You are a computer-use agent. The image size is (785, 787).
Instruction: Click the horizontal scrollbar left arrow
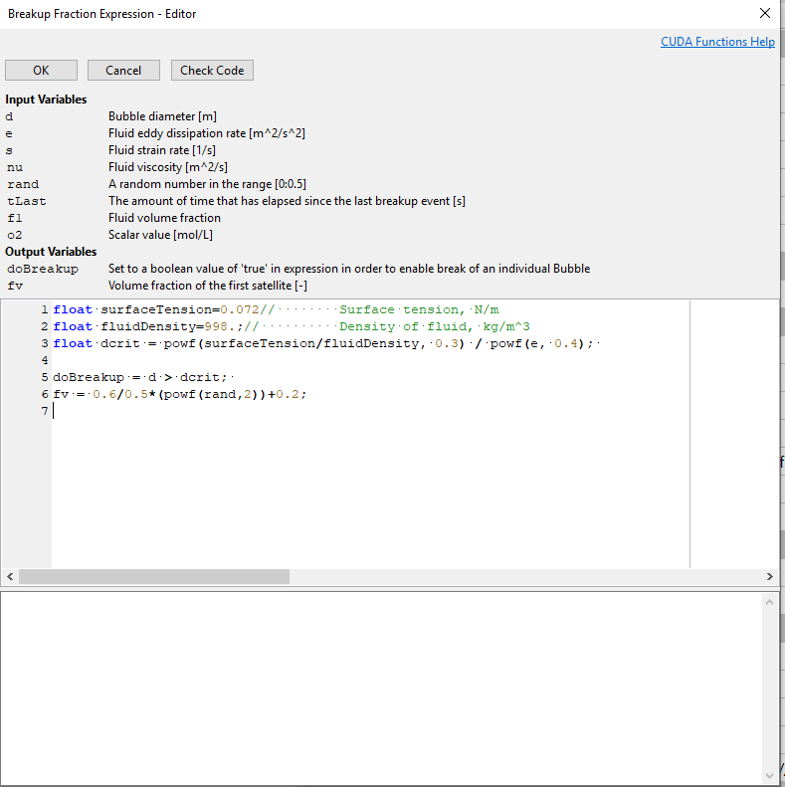[x=10, y=577]
